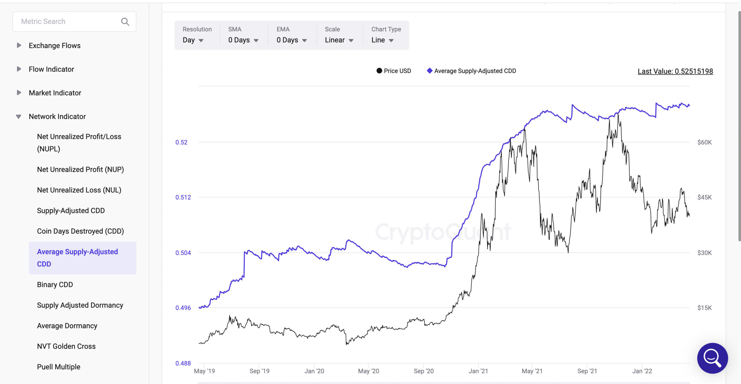Open Binary CDD metric

click(55, 285)
